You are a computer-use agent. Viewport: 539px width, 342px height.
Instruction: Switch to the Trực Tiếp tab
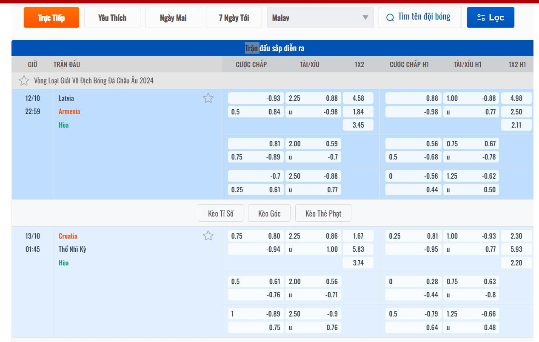(x=51, y=17)
